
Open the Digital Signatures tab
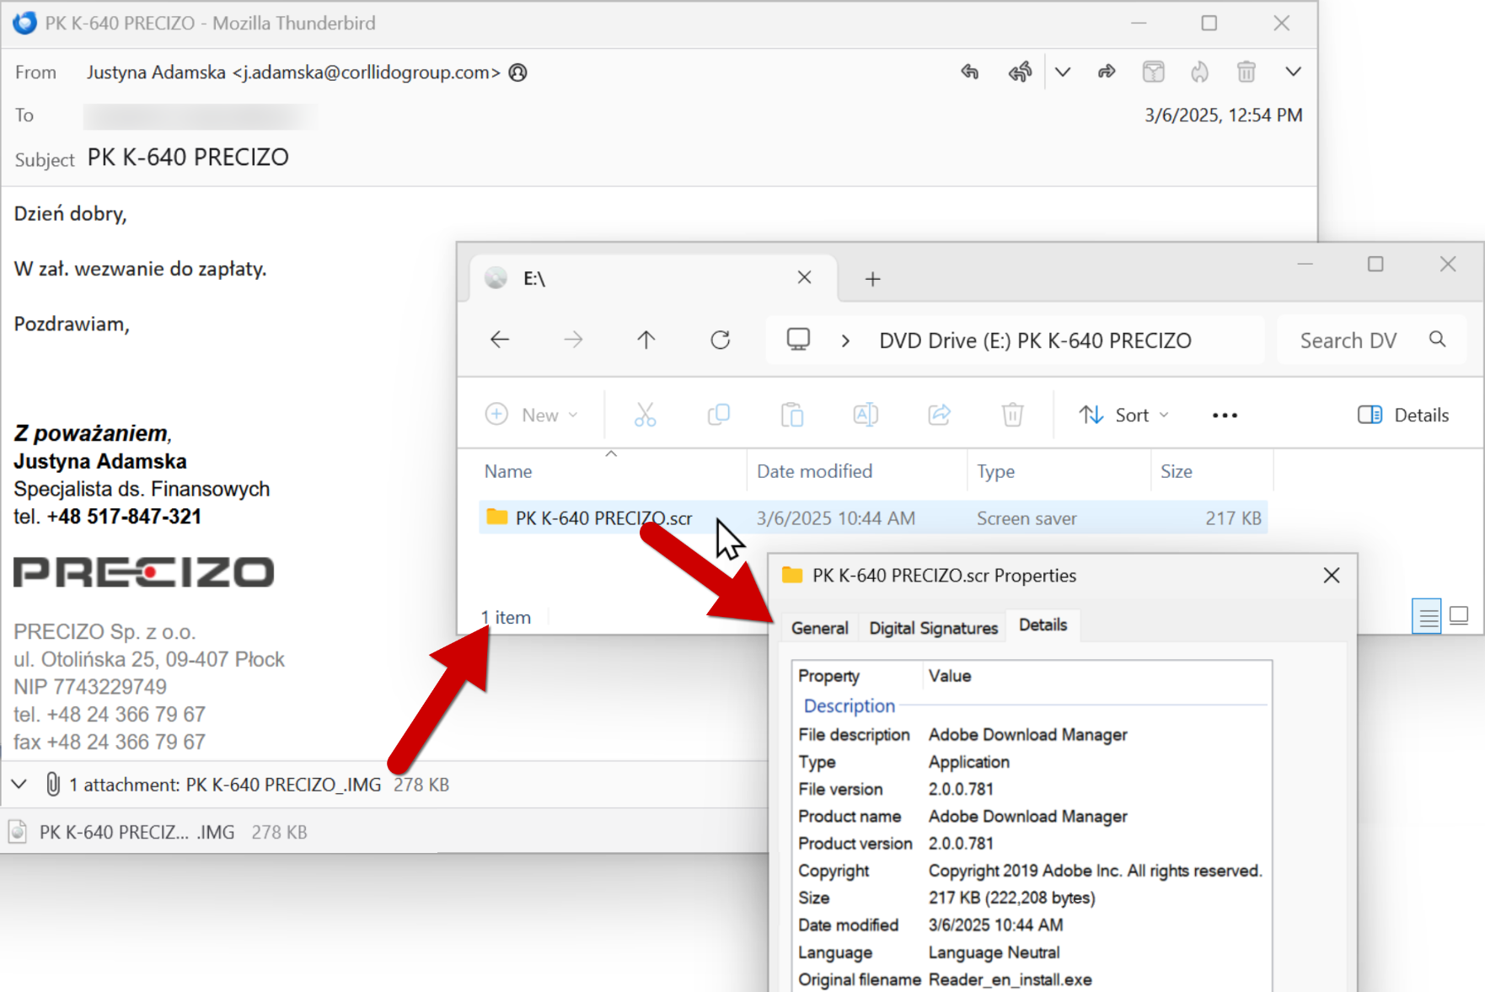tap(933, 628)
